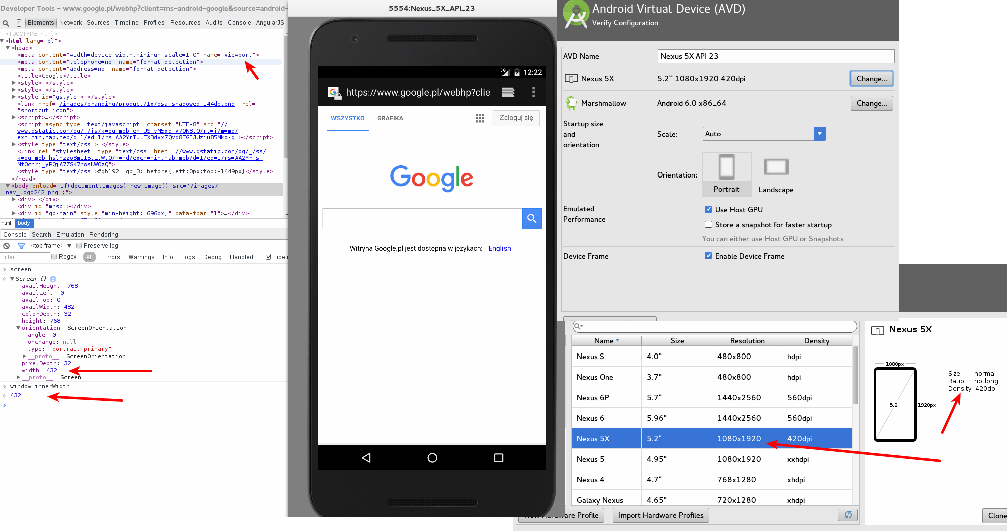Screen dimensions: 1007x531
Task: Enable the Preserve log checkbox
Action: [79, 246]
